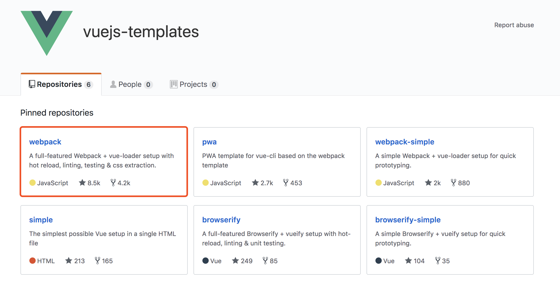The height and width of the screenshot is (281, 560).
Task: Open the pwa repository link
Action: (209, 142)
